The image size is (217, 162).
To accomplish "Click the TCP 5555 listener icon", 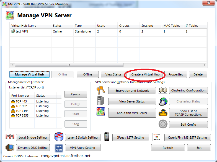I will tap(13, 116).
